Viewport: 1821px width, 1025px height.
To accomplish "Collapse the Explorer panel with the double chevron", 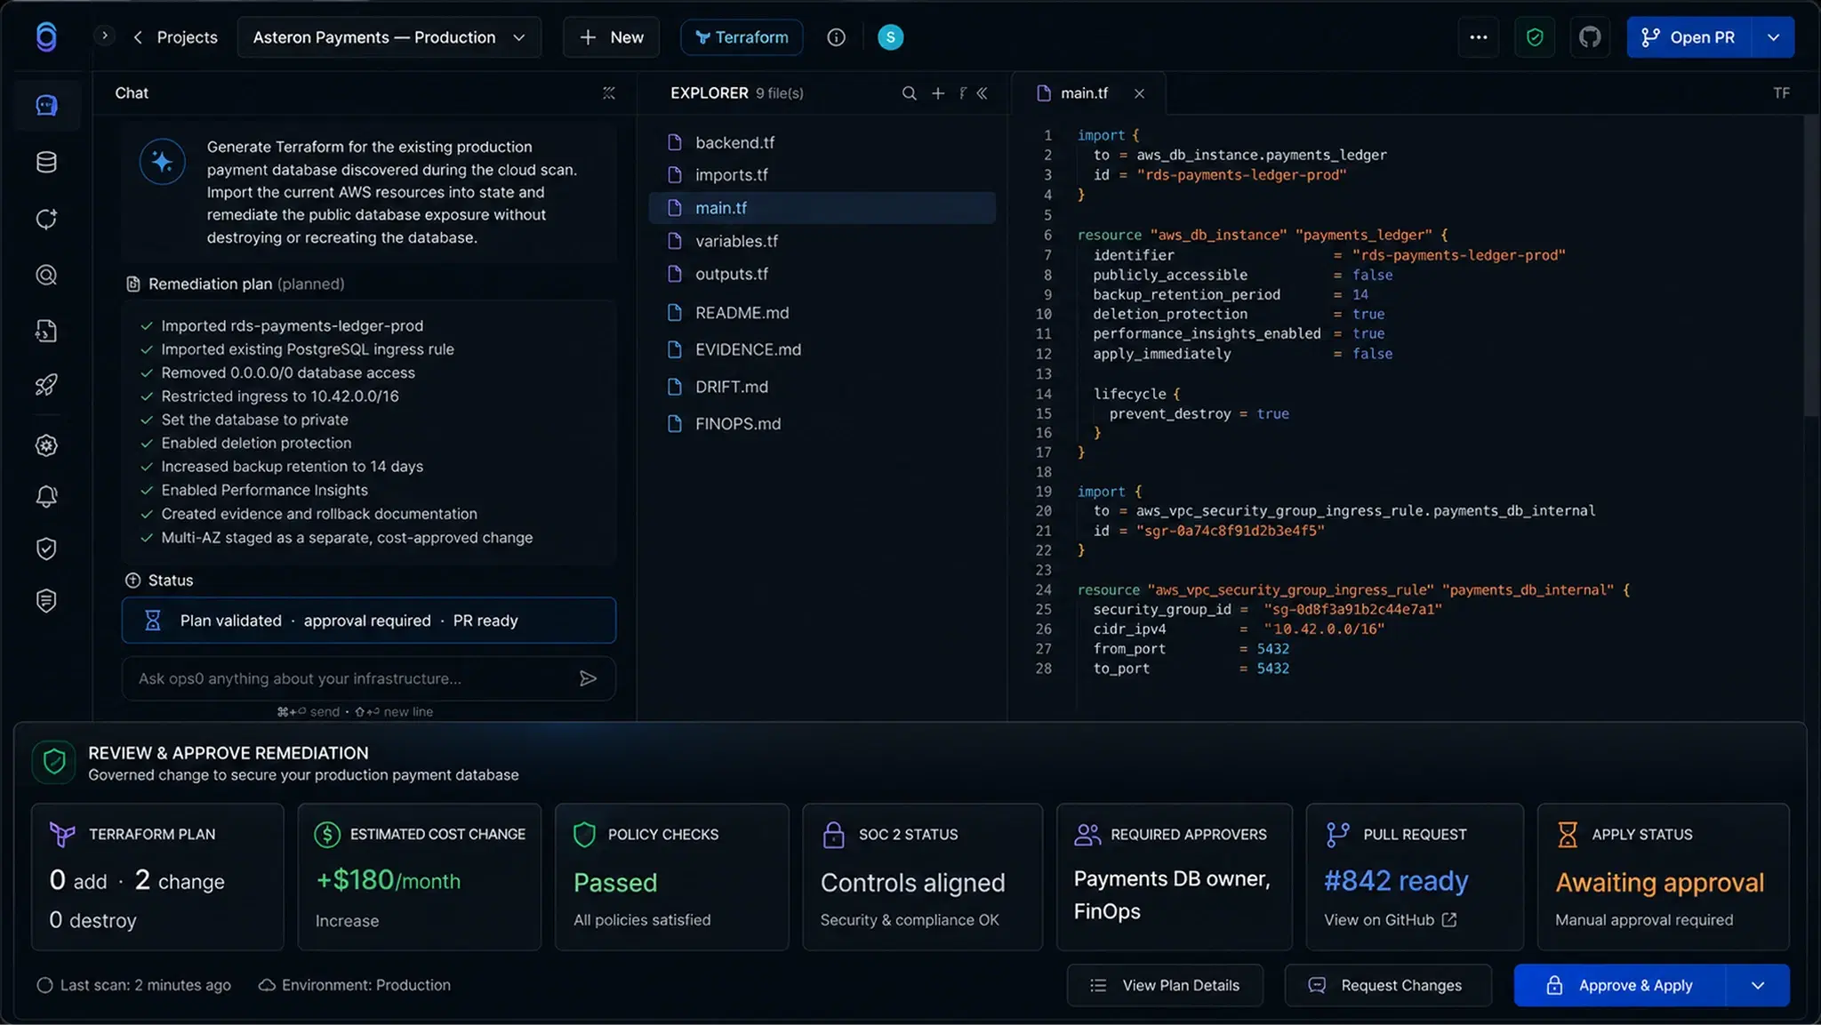I will click(x=983, y=93).
